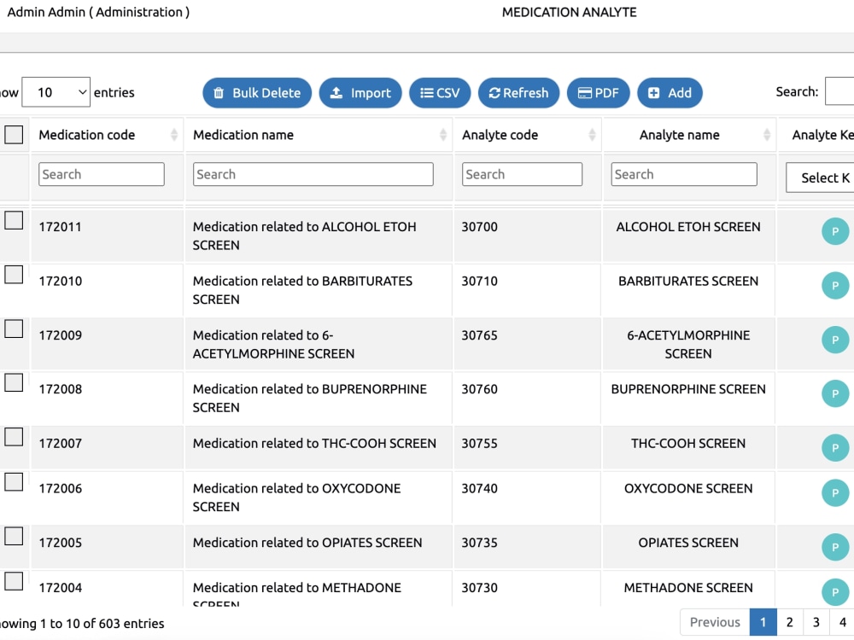The height and width of the screenshot is (640, 854).
Task: Enable the checkbox for medication 172006
Action: pyautogui.click(x=14, y=482)
